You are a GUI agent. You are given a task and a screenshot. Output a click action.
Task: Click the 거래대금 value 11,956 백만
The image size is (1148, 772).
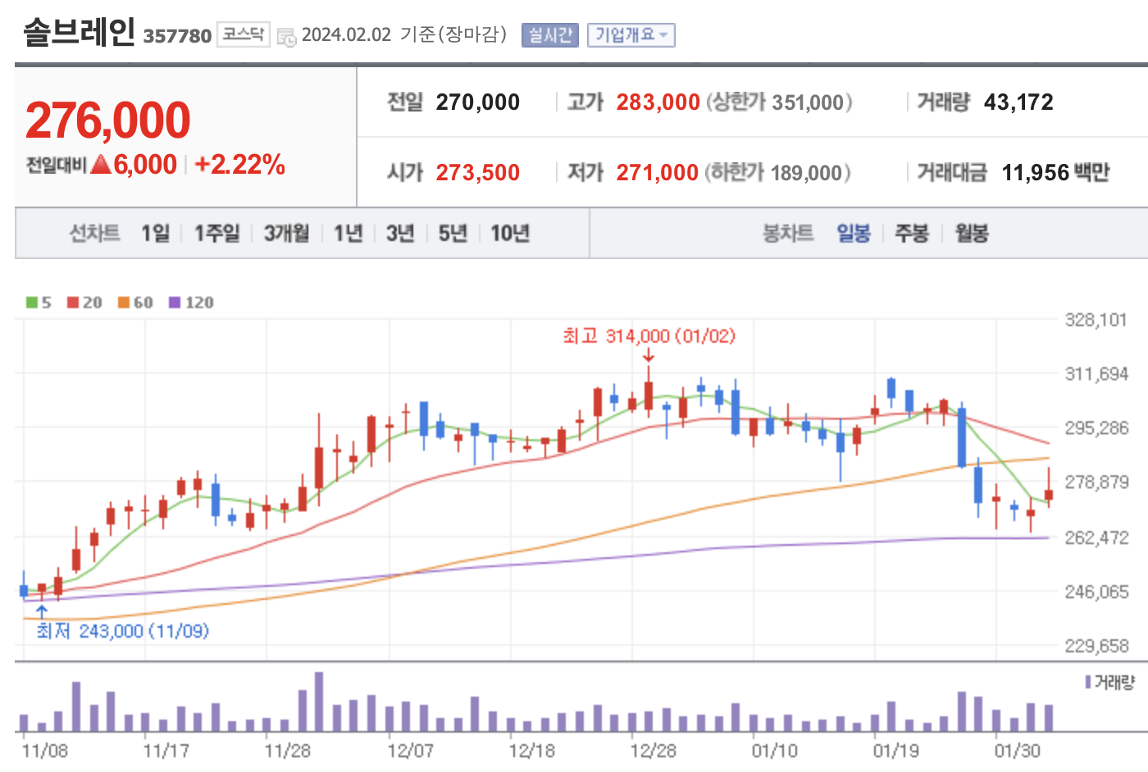pyautogui.click(x=1055, y=173)
